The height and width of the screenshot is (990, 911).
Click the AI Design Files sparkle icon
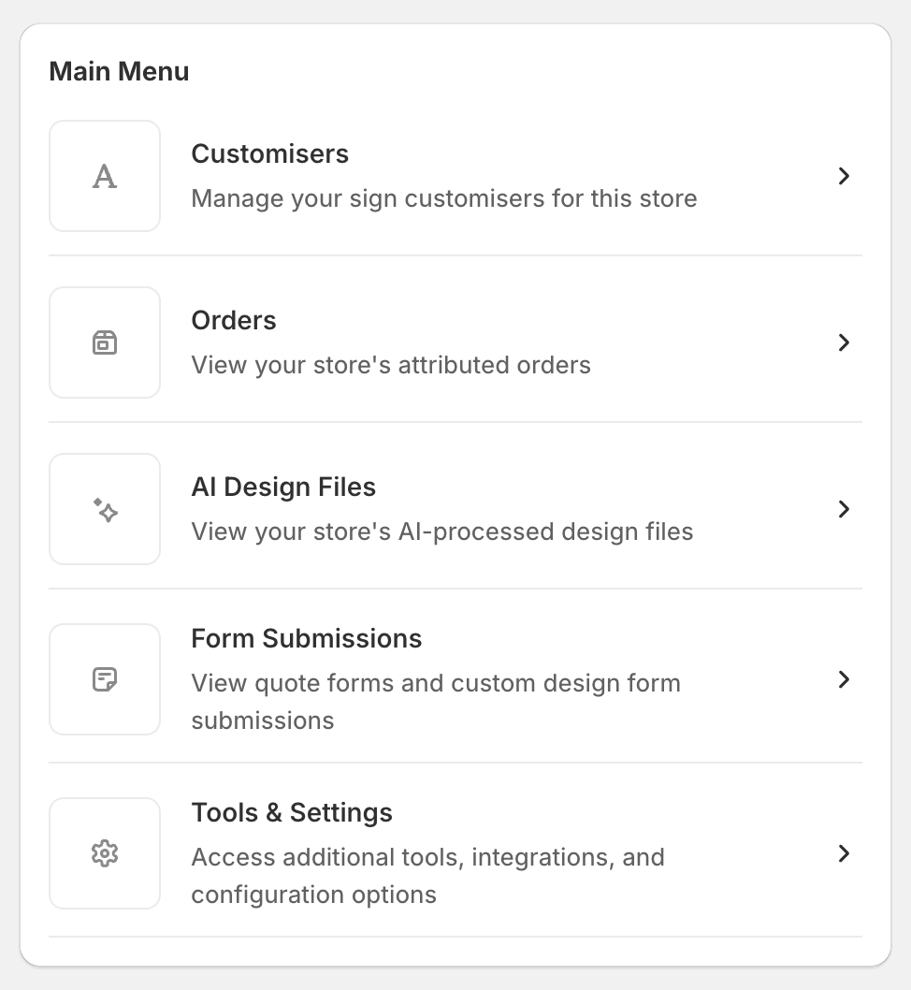click(x=105, y=509)
